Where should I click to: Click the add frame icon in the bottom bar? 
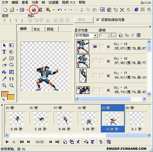point(65,142)
